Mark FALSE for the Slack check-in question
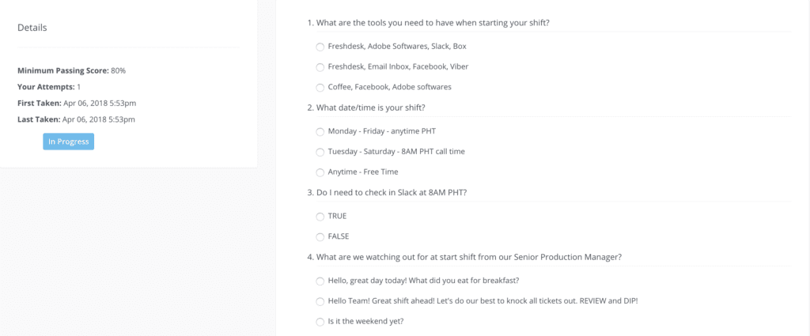 tap(320, 237)
